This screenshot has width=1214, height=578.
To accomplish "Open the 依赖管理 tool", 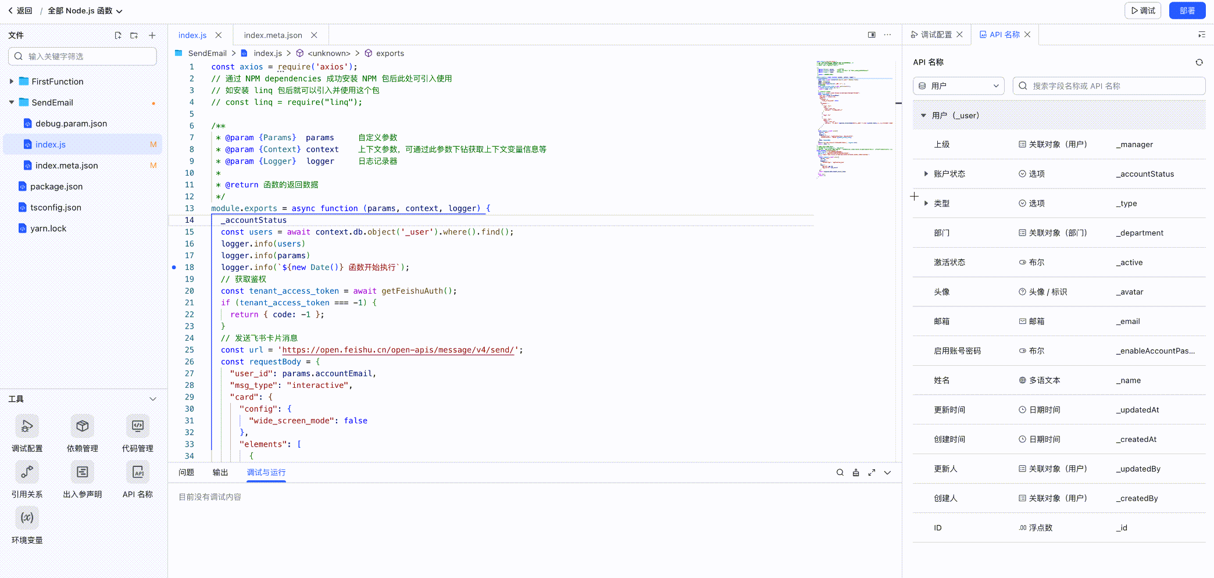I will [82, 426].
